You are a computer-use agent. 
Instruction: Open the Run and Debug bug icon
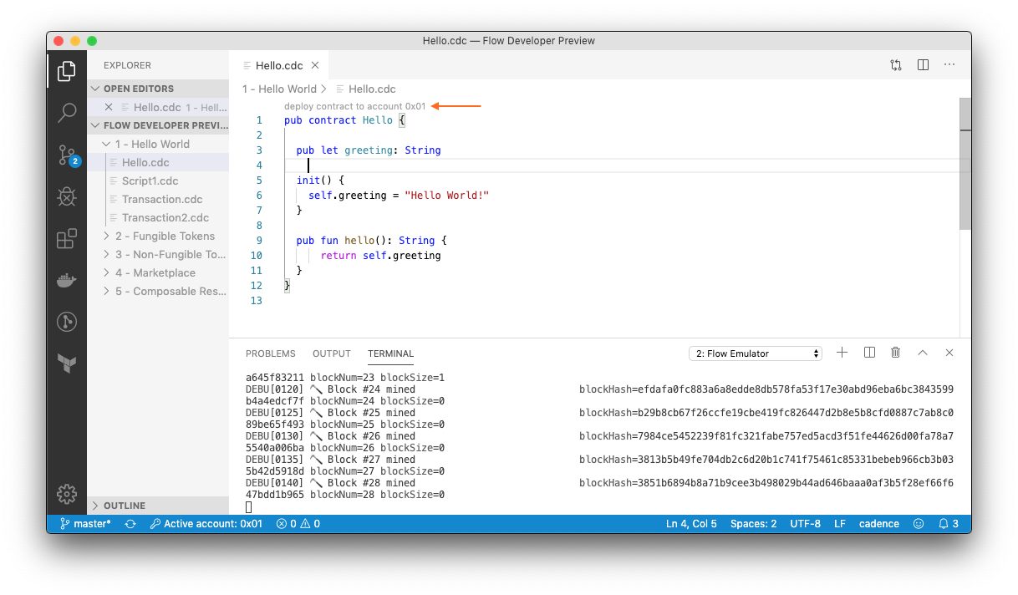(67, 197)
